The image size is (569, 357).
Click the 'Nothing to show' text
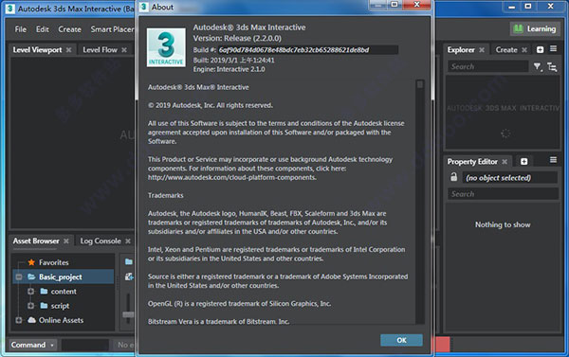[503, 224]
